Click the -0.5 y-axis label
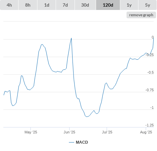The width and height of the screenshot is (157, 151). tap(150, 72)
